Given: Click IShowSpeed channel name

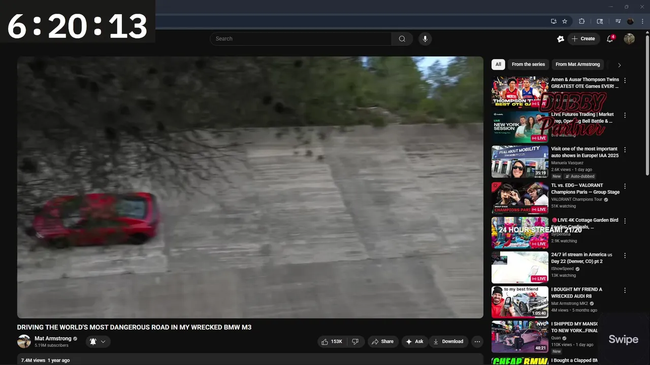Looking at the screenshot, I should coord(562,269).
